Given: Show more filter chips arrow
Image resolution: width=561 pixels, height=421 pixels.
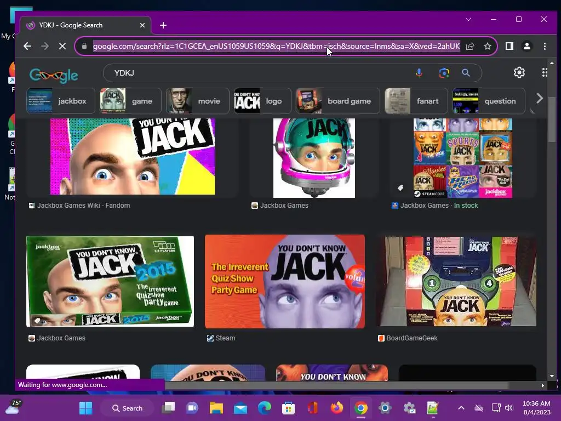Looking at the screenshot, I should pos(540,98).
